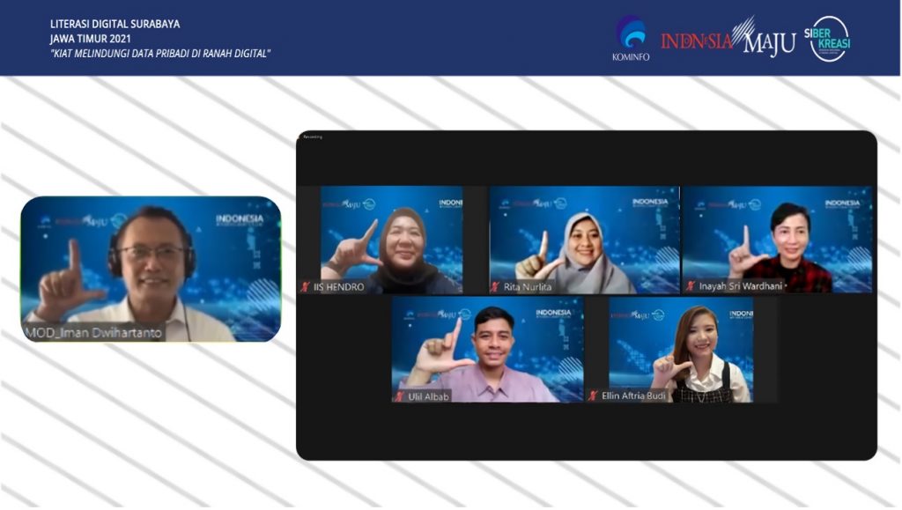
Task: Select the Inayah Sri Wardhani video tile
Action: pos(777,238)
